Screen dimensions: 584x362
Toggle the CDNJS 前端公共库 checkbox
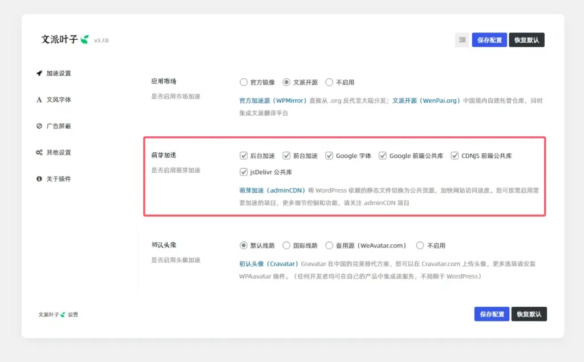point(455,156)
